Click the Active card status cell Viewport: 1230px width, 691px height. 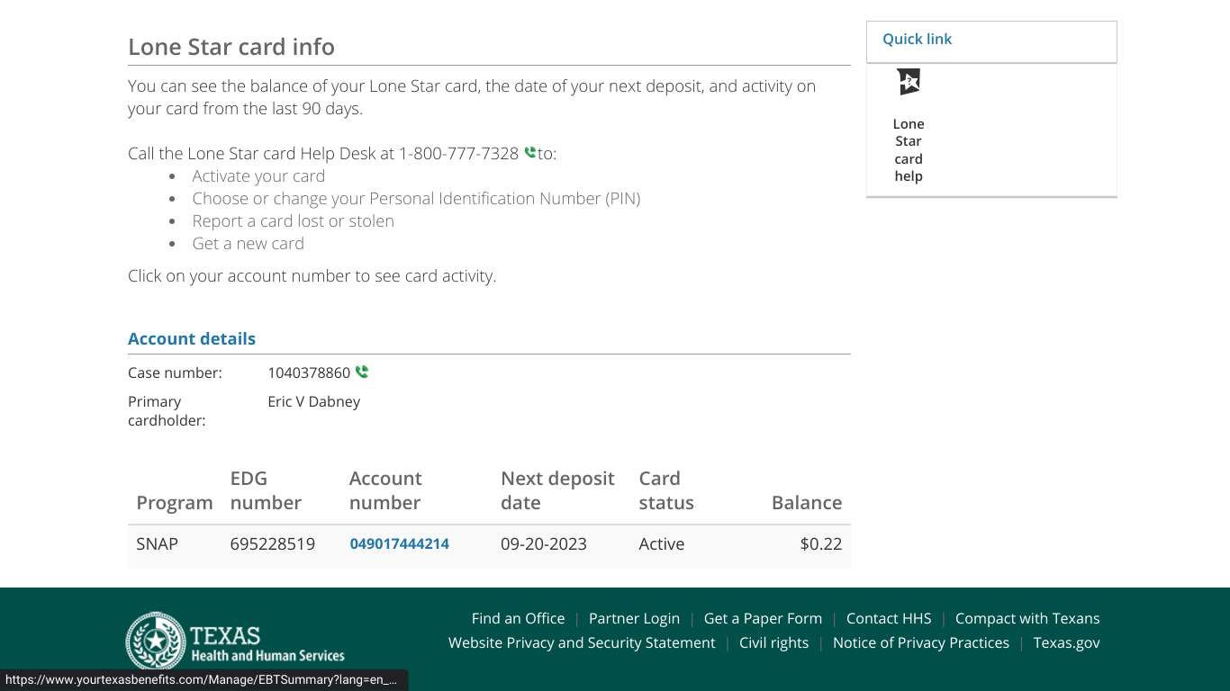pos(662,543)
